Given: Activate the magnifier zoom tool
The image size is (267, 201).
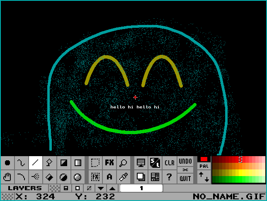Looking at the screenshot, I should [x=123, y=163].
